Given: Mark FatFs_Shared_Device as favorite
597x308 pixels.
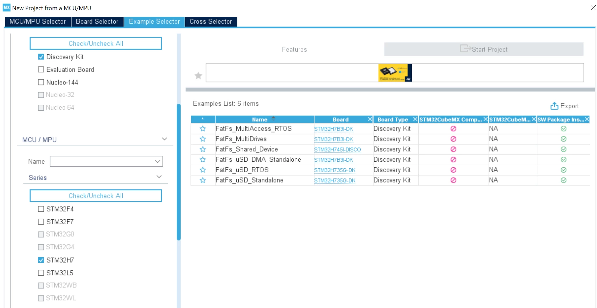Looking at the screenshot, I should [203, 149].
